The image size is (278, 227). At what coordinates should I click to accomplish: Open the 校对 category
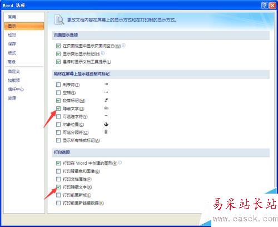pos(12,35)
